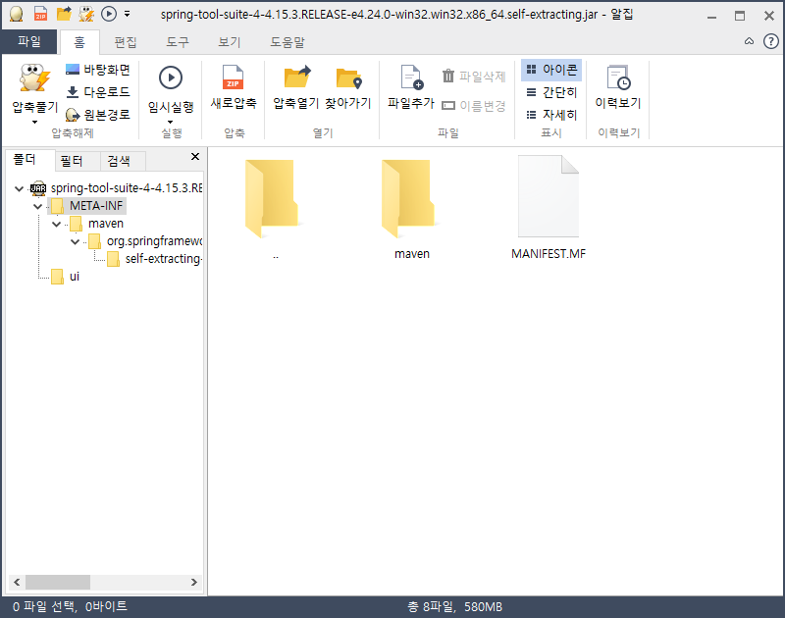
Task: Select the 아이콘 view mode
Action: [x=551, y=70]
